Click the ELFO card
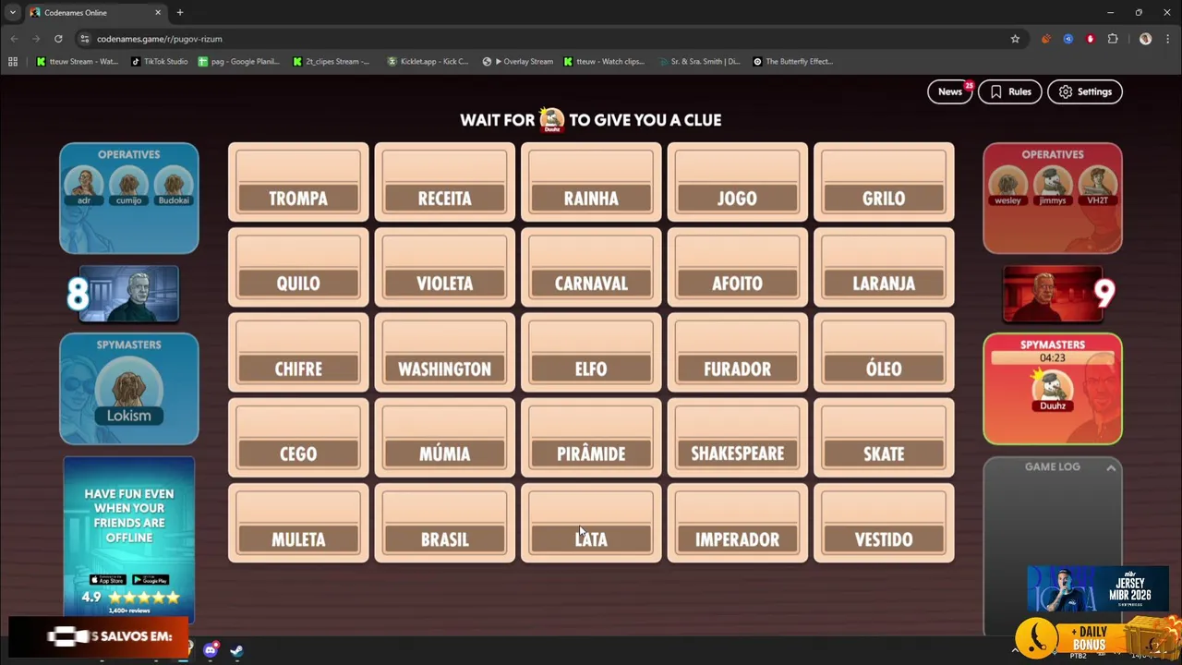Viewport: 1182px width, 665px height. (x=591, y=352)
